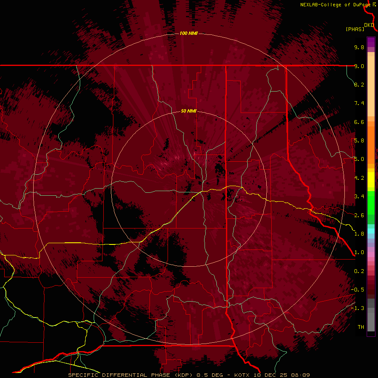Click the 9.0 legend value
Viewport: 378px width, 378px height.
(359, 66)
